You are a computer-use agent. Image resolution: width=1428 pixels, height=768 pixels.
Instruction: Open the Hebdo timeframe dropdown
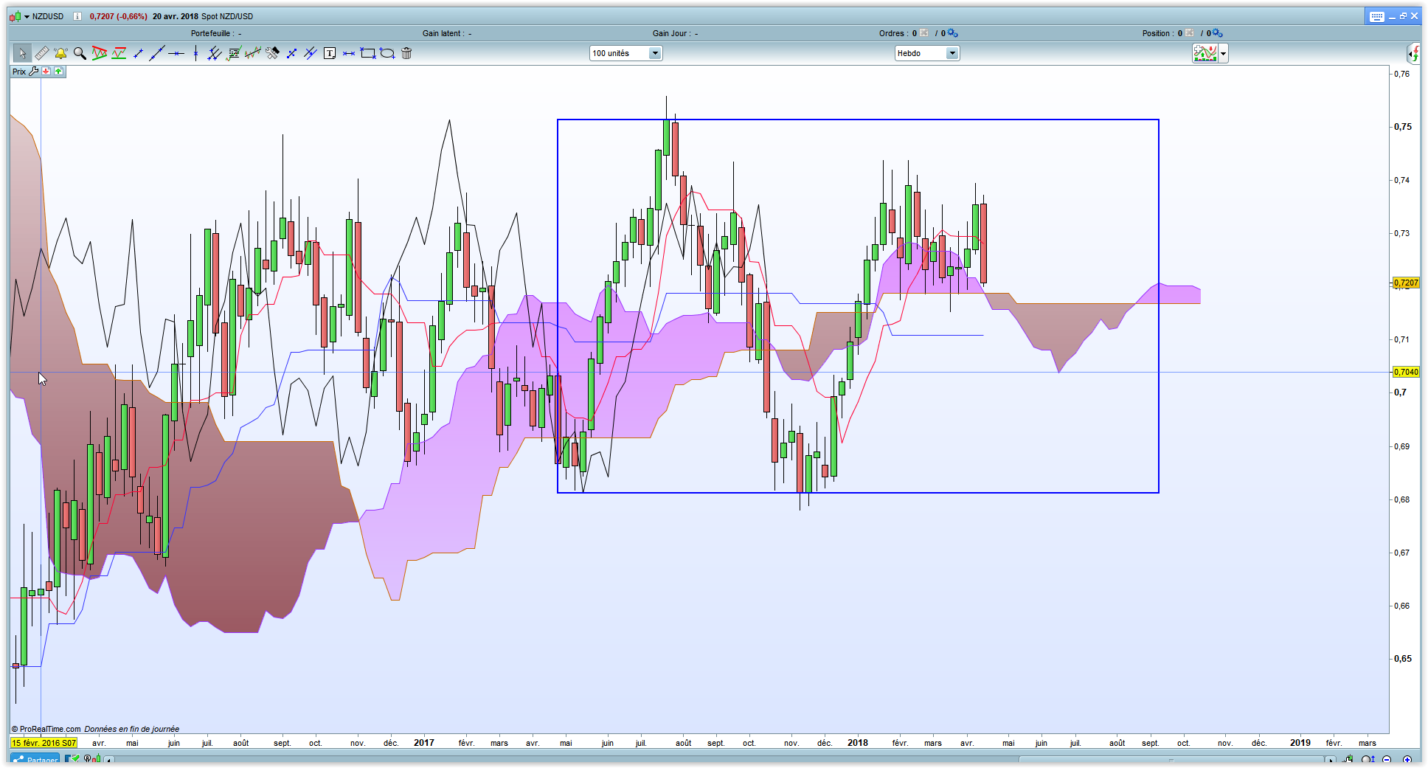(x=927, y=53)
